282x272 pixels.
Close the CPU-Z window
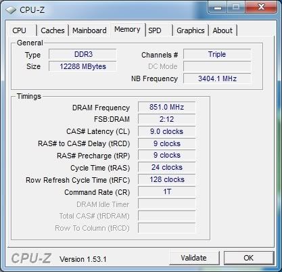(261, 7)
